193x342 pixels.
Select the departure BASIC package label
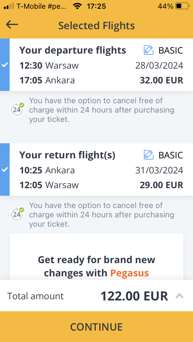[171, 50]
